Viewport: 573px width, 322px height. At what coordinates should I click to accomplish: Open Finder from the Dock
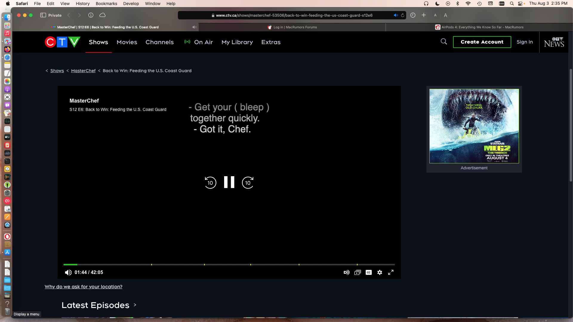tap(7, 18)
